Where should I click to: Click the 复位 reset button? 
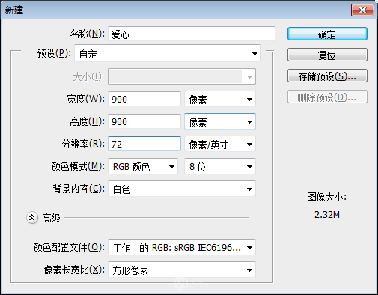coord(327,55)
